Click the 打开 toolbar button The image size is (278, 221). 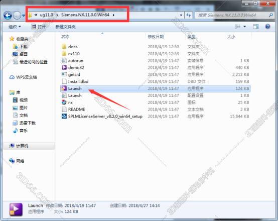[39, 27]
